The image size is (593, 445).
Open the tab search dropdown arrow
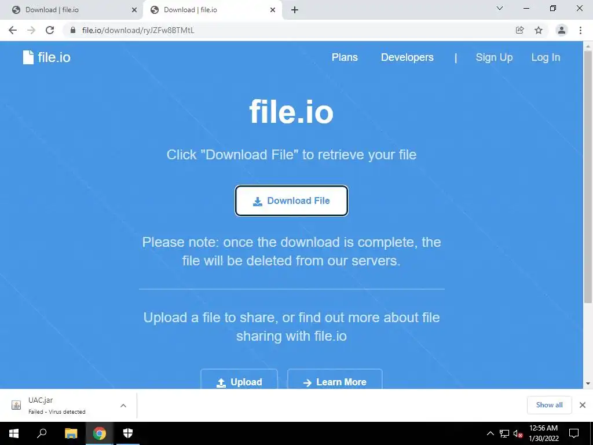coord(500,8)
